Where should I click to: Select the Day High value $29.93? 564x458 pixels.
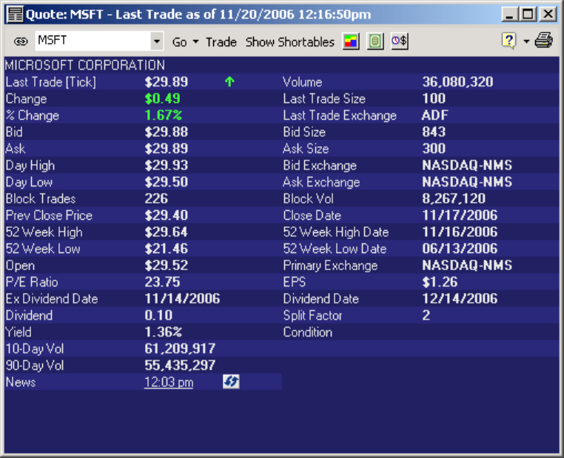point(167,166)
